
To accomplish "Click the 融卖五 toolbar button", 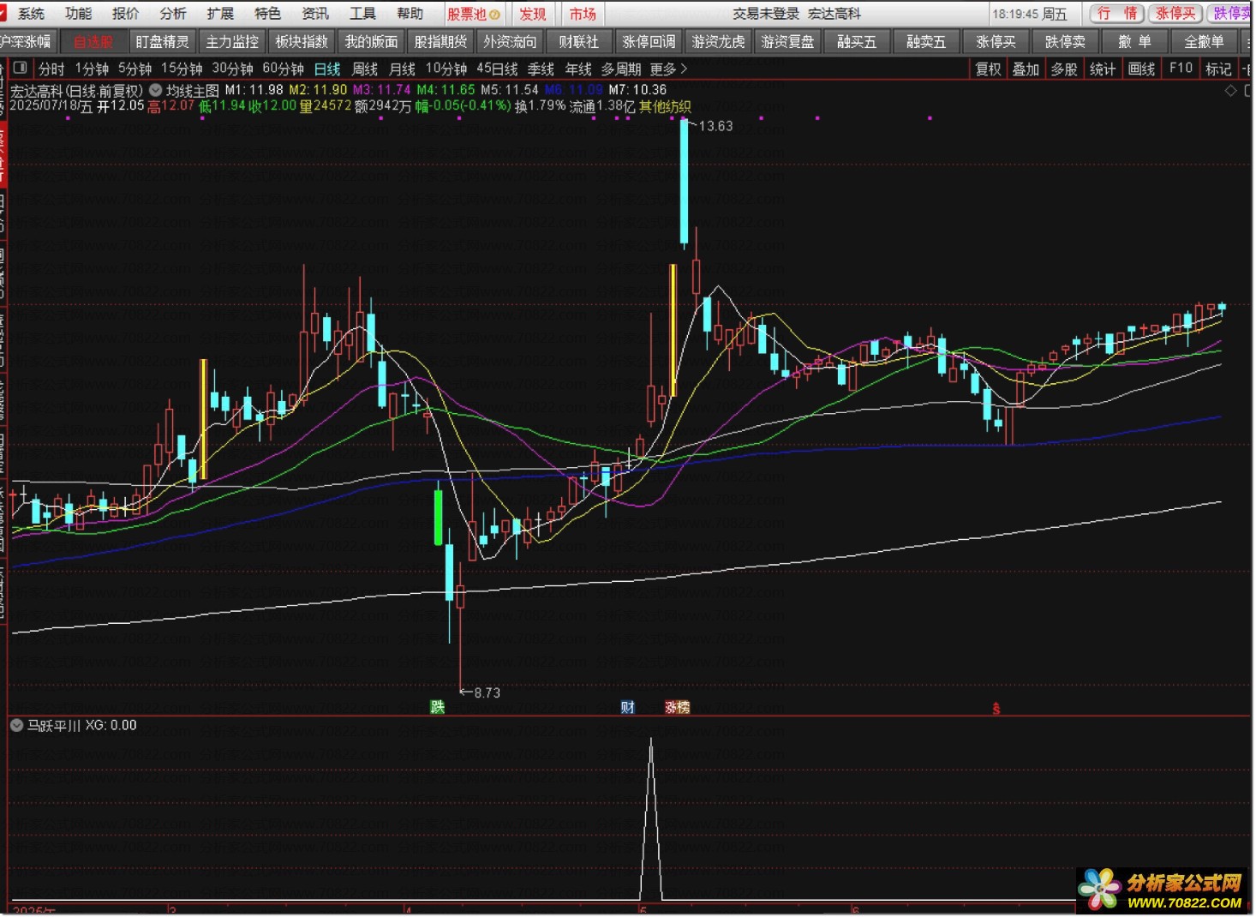I will (926, 41).
